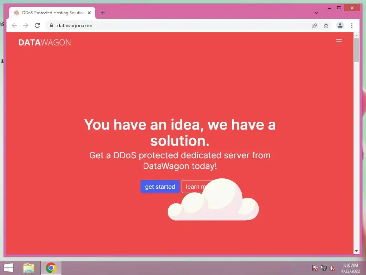Open the network tray icon

(x=323, y=268)
